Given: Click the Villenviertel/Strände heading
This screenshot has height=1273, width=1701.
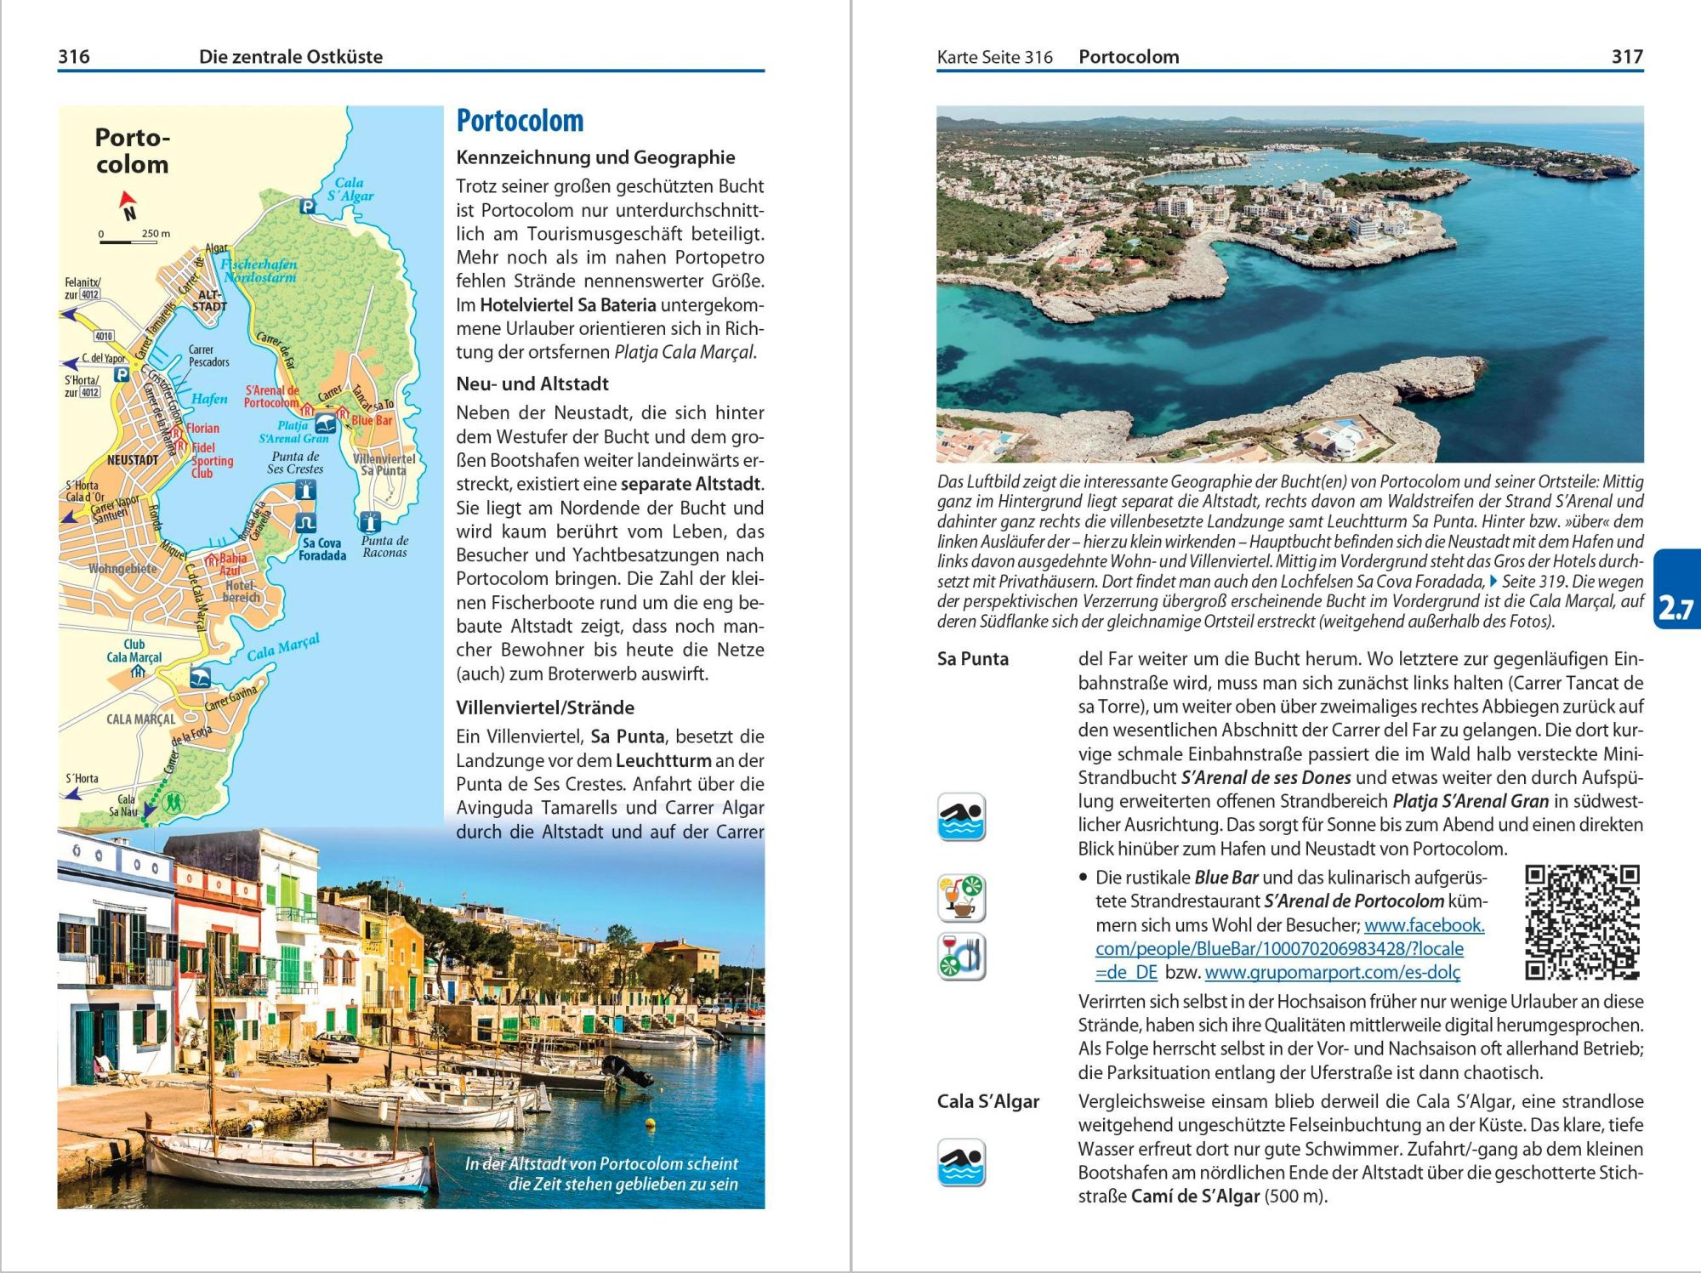Looking at the screenshot, I should point(545,708).
